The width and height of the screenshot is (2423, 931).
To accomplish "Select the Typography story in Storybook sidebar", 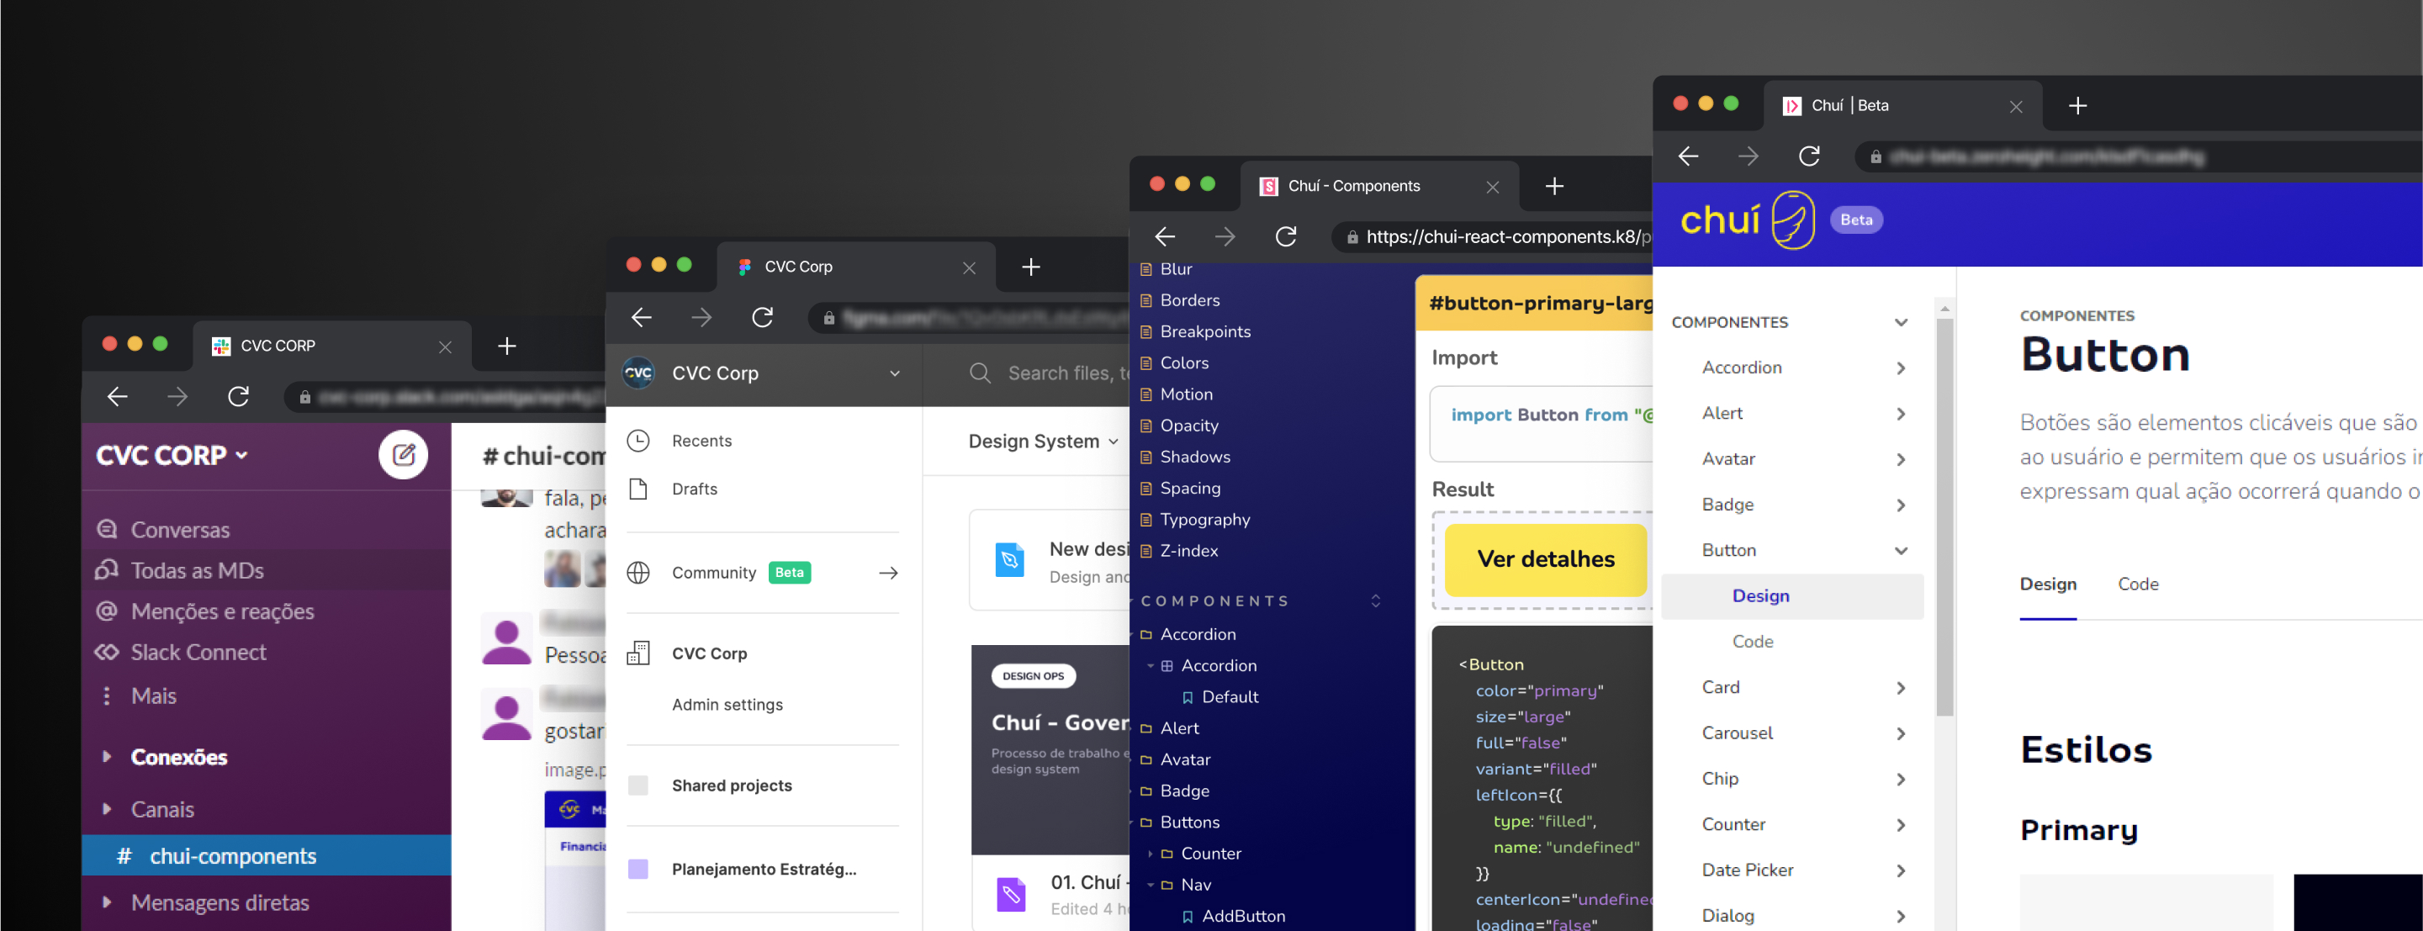I will pos(1204,519).
